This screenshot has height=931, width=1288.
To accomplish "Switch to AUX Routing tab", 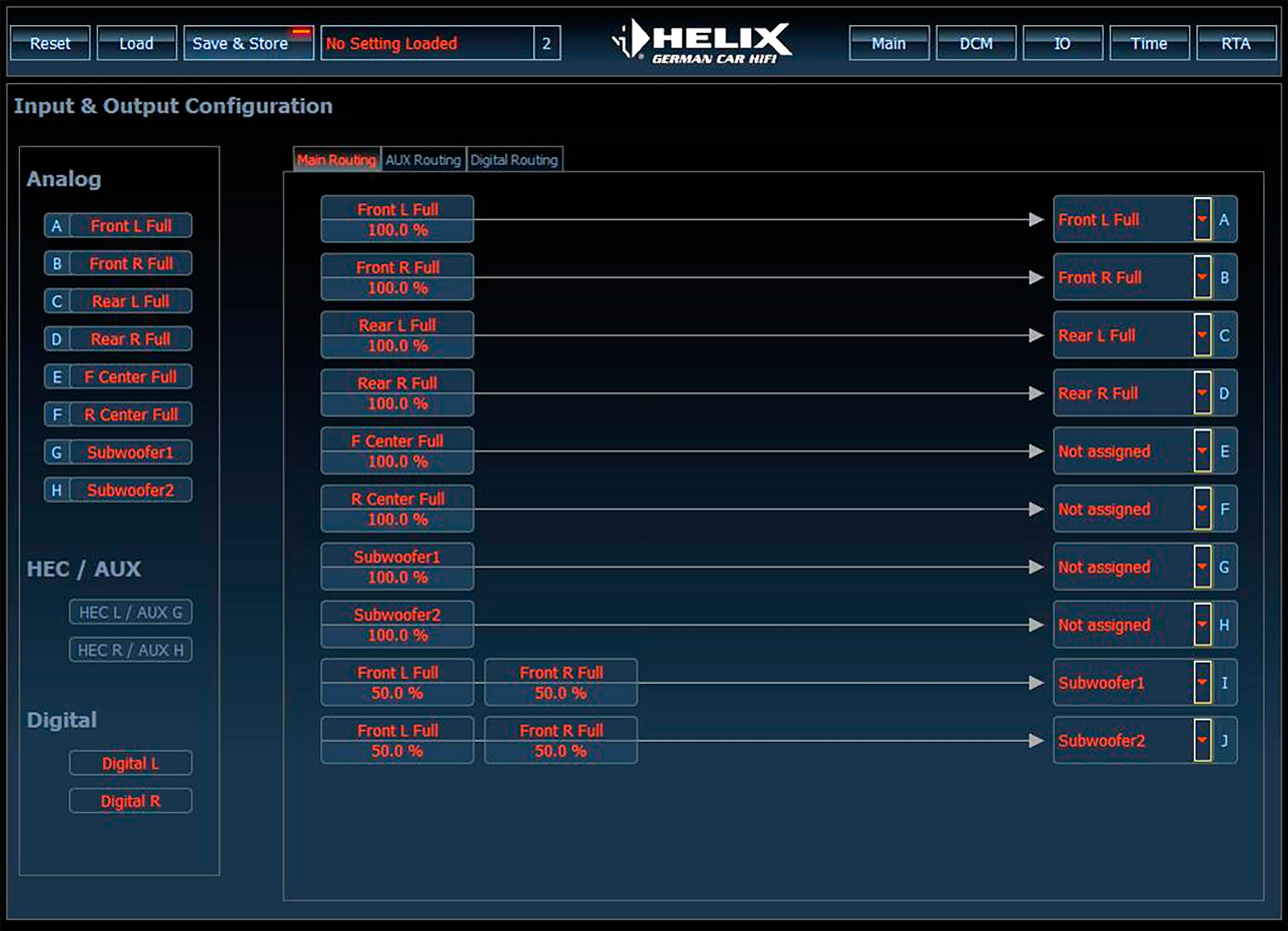I will (x=423, y=159).
